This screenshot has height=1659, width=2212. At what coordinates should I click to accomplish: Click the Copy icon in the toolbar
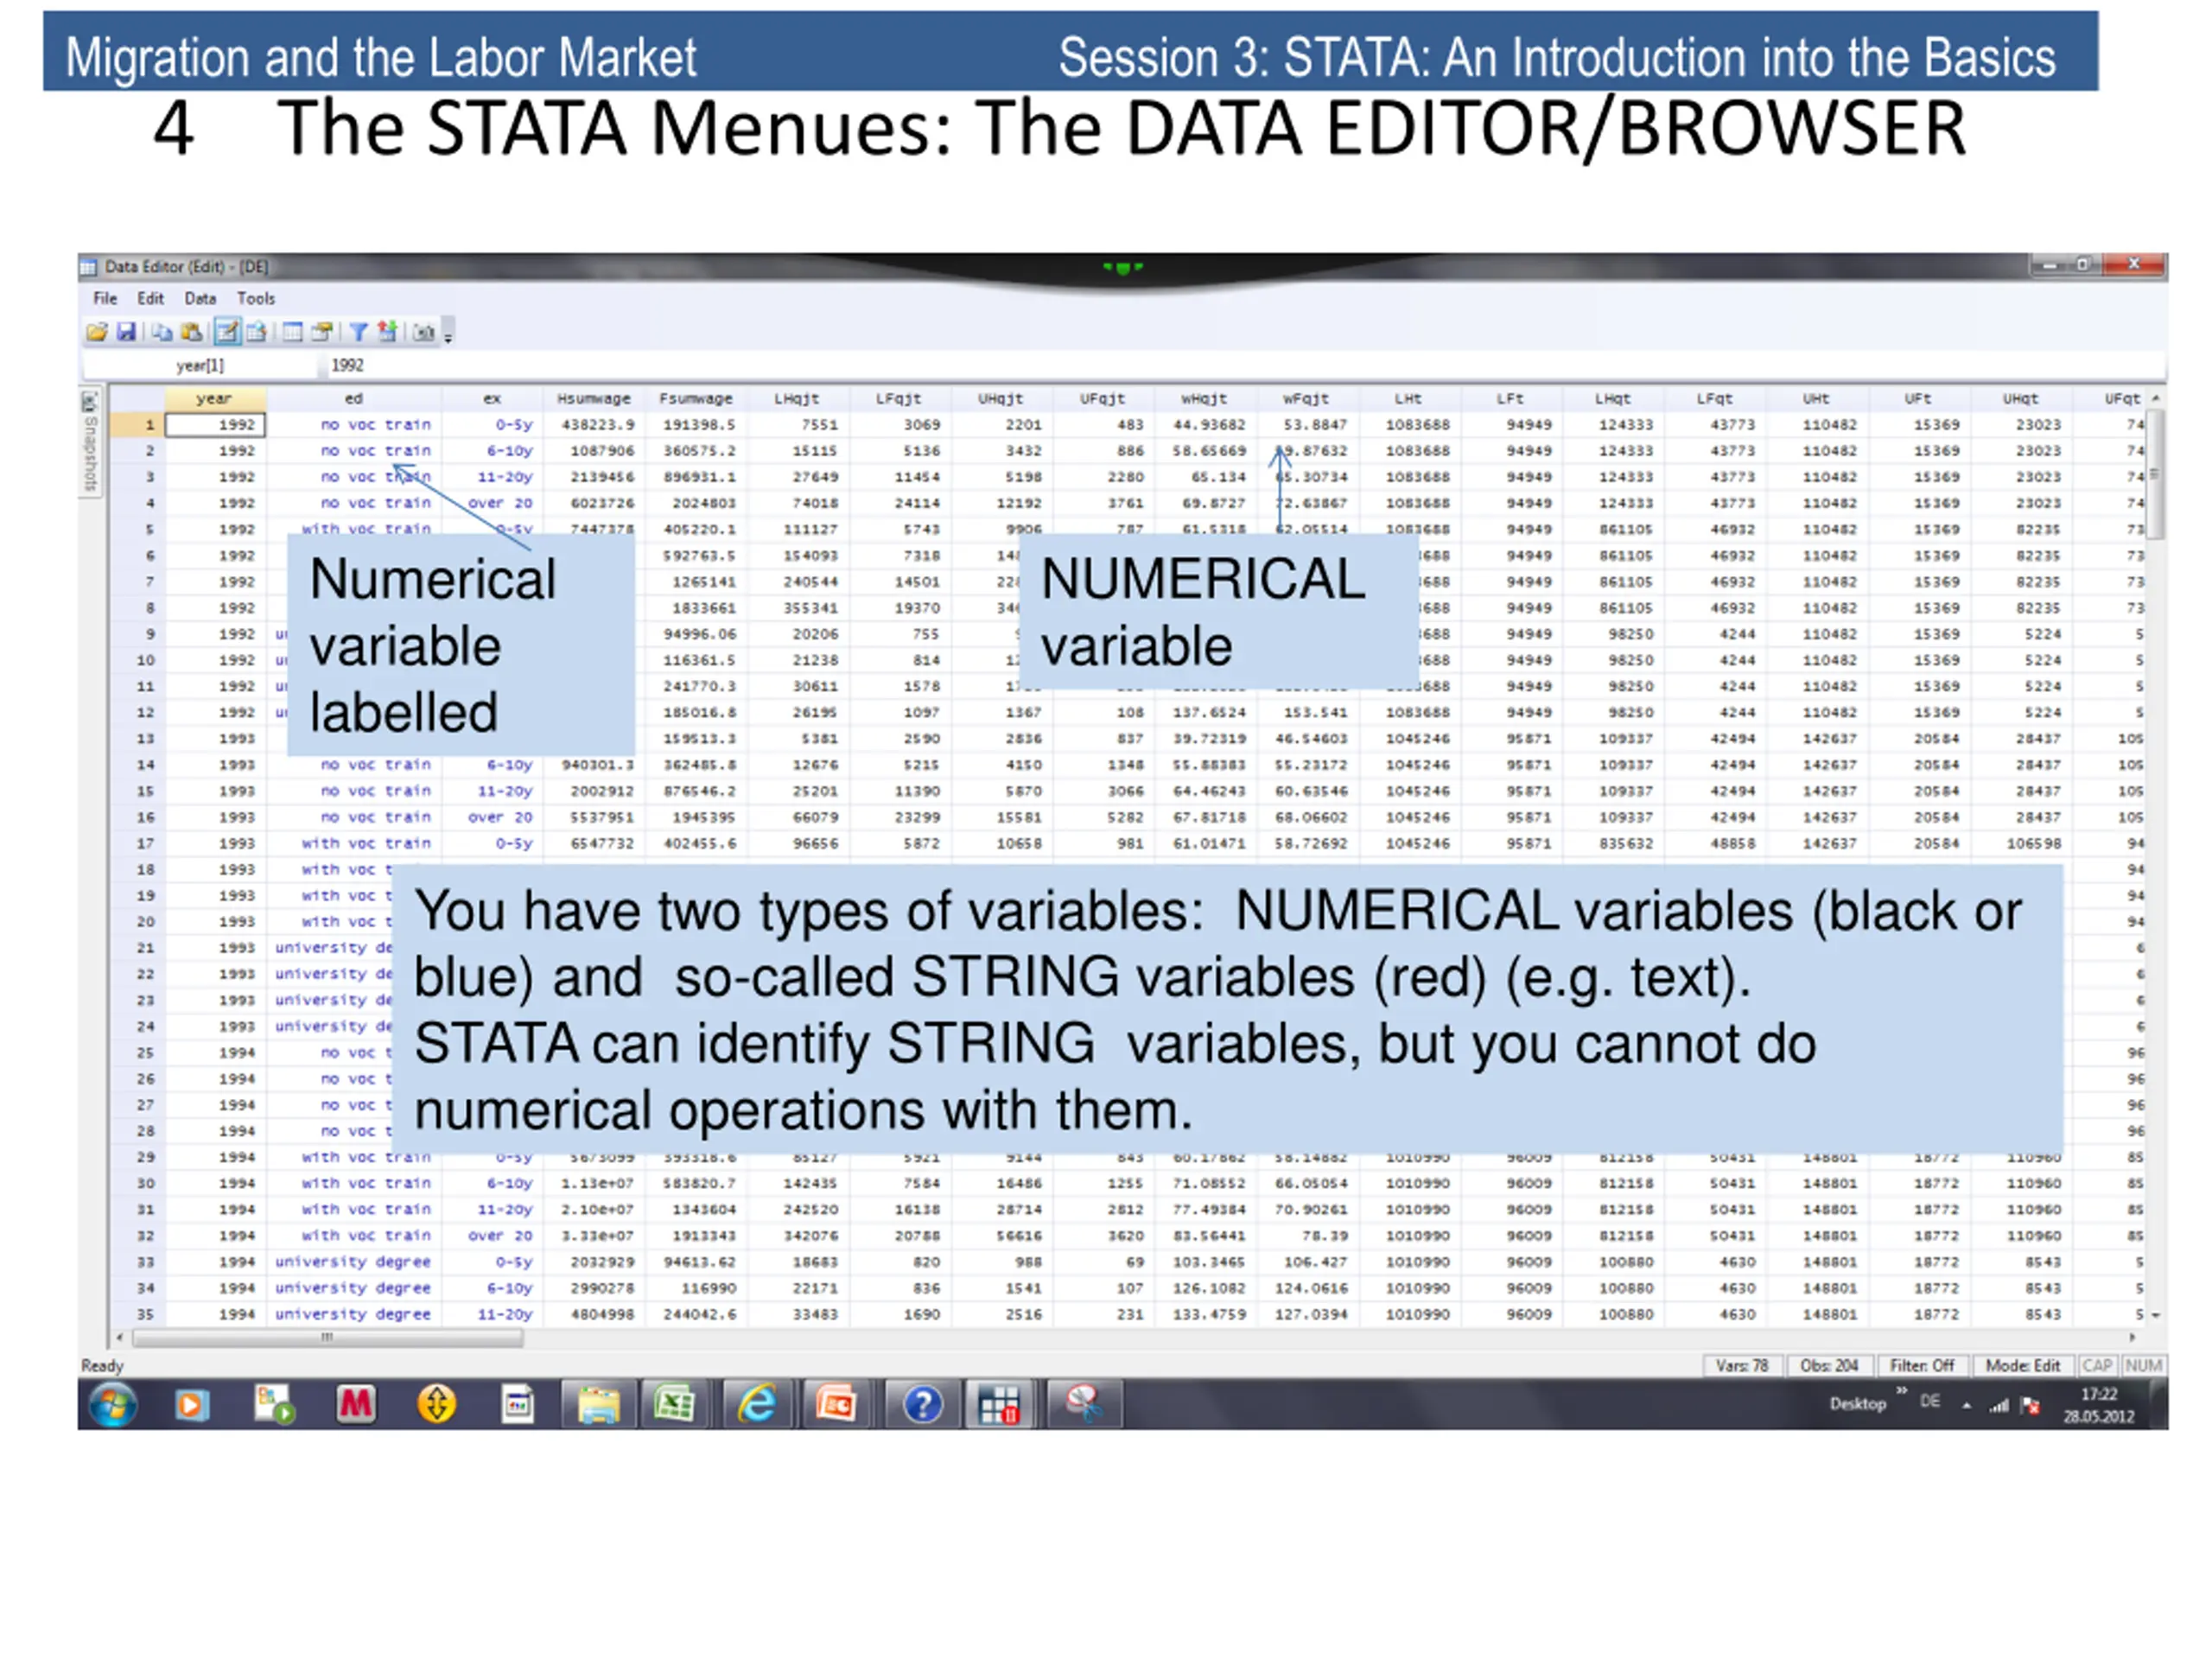pyautogui.click(x=163, y=332)
